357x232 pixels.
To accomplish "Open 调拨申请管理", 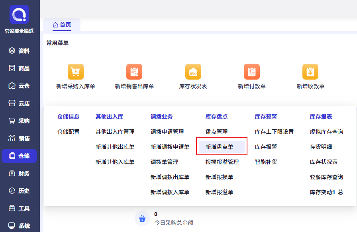I will pos(167,132).
